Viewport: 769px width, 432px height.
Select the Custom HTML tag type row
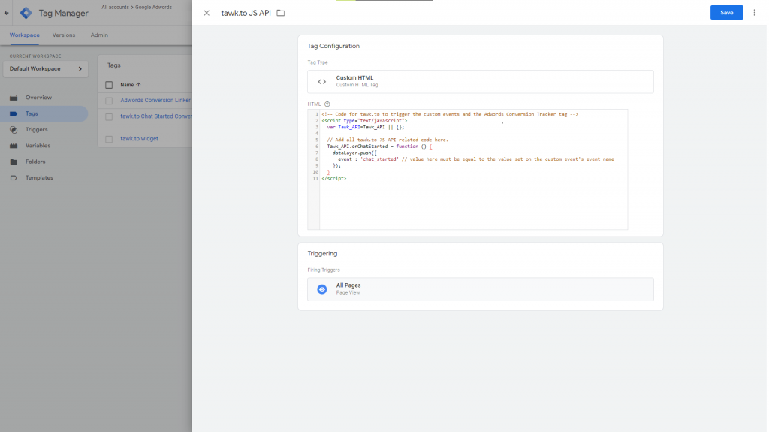pyautogui.click(x=480, y=81)
